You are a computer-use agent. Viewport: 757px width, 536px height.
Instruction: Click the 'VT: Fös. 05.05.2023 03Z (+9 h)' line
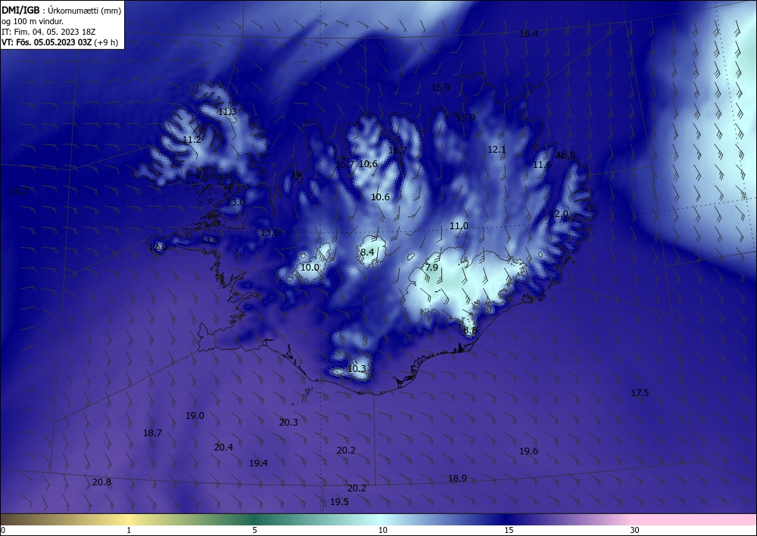coord(59,42)
